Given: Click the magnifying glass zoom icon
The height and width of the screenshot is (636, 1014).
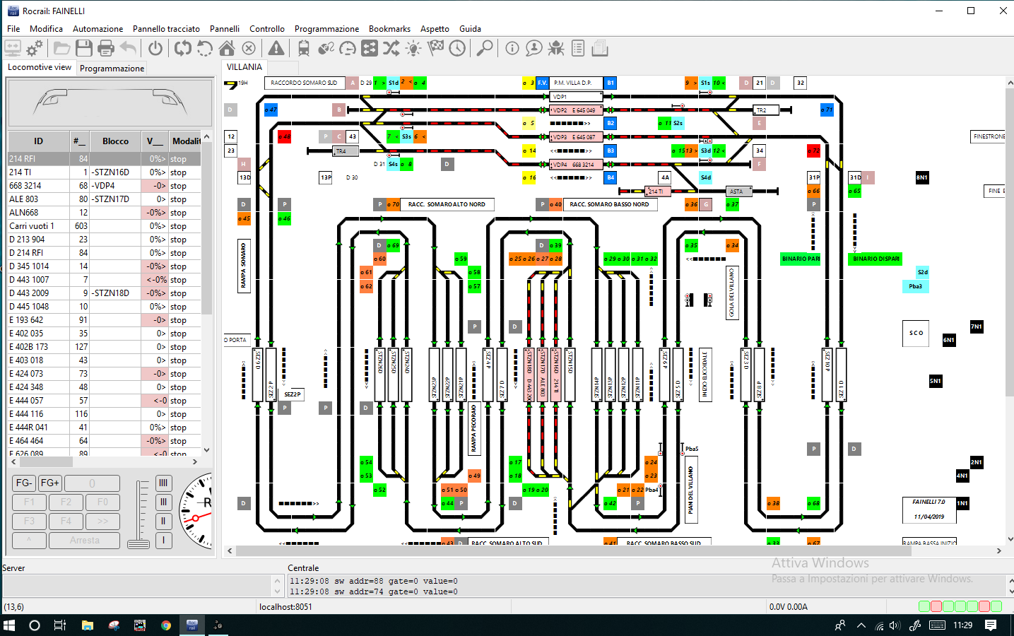Looking at the screenshot, I should [x=485, y=48].
